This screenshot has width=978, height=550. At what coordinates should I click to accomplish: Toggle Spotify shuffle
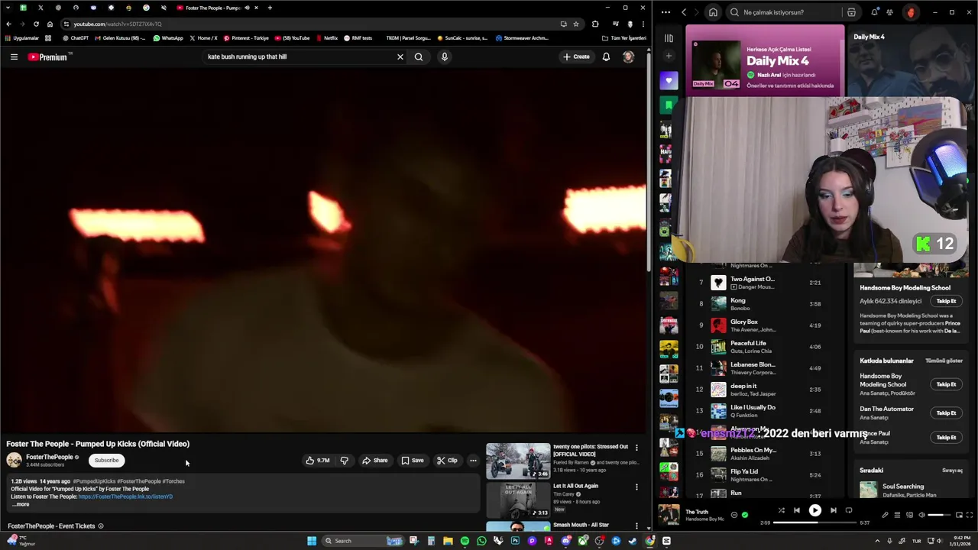pos(781,510)
